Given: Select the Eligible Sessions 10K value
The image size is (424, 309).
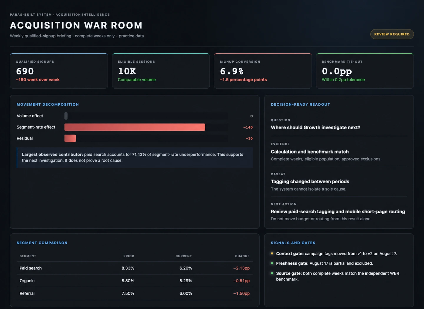Looking at the screenshot, I should click(x=127, y=71).
